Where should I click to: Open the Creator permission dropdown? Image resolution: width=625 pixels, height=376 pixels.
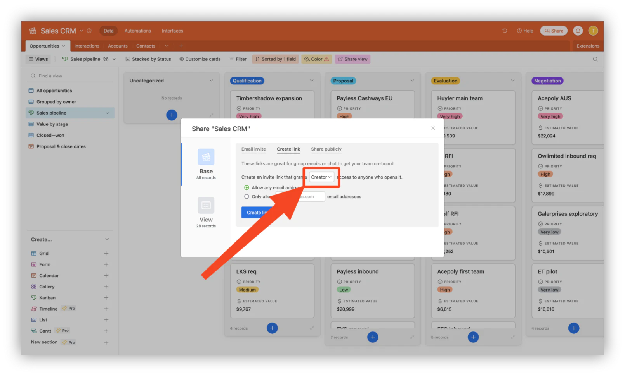[x=321, y=177]
